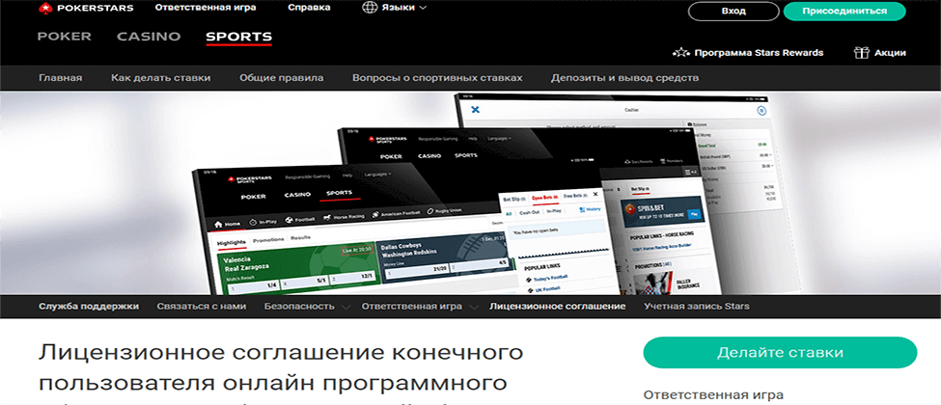The height and width of the screenshot is (405, 941).
Task: Click the sportsbook screenshots banner image
Action: tap(471, 193)
